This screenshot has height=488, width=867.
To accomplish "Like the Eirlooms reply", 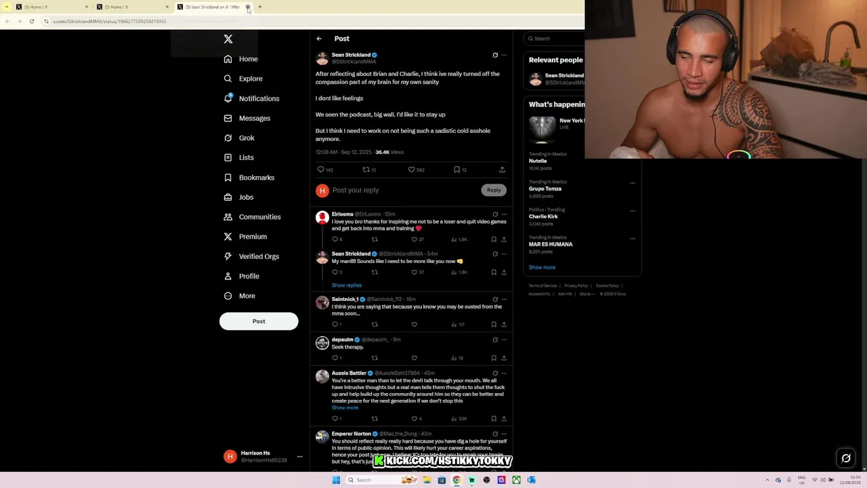I will [x=415, y=239].
